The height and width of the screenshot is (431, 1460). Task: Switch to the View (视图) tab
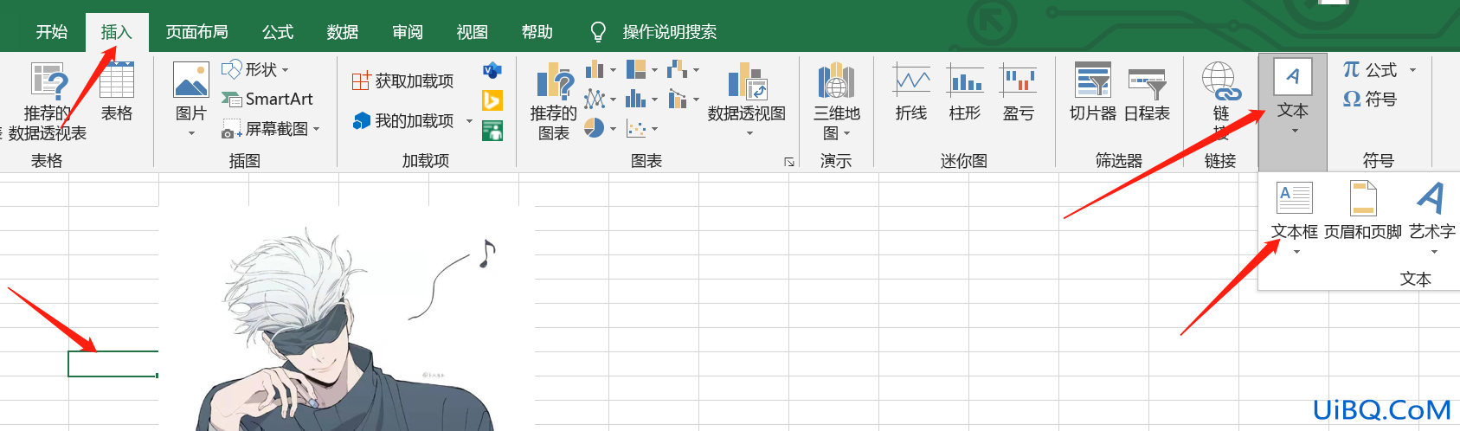(473, 32)
